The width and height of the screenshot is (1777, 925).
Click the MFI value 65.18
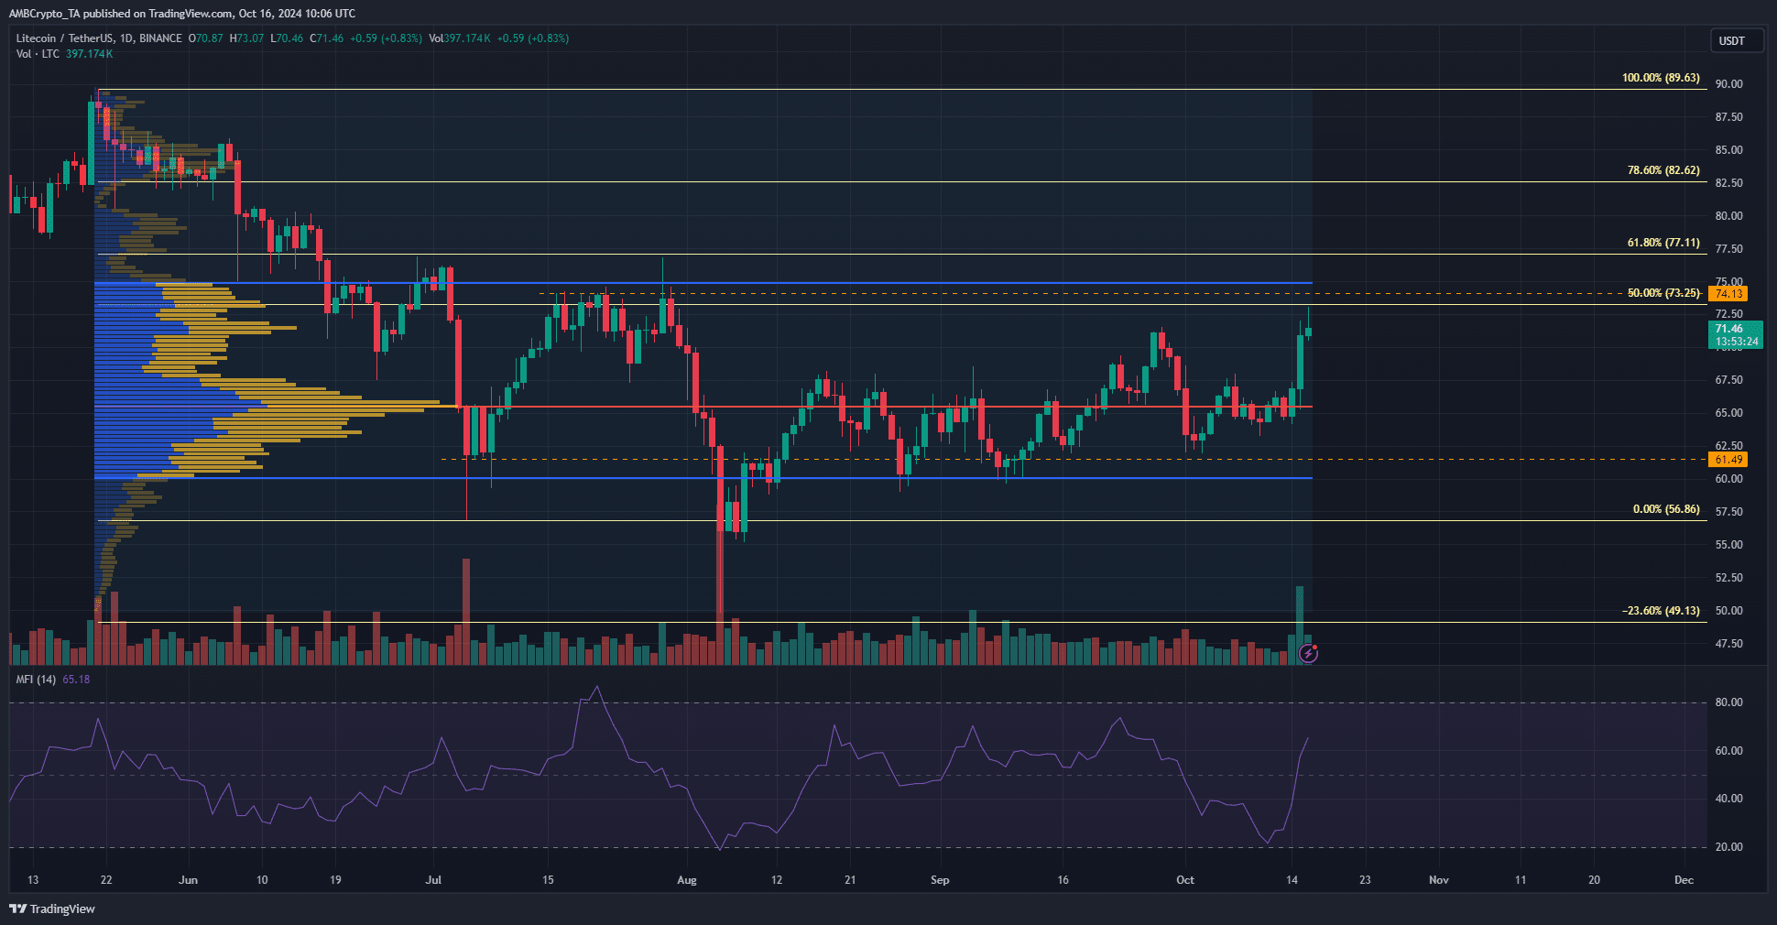pyautogui.click(x=76, y=680)
